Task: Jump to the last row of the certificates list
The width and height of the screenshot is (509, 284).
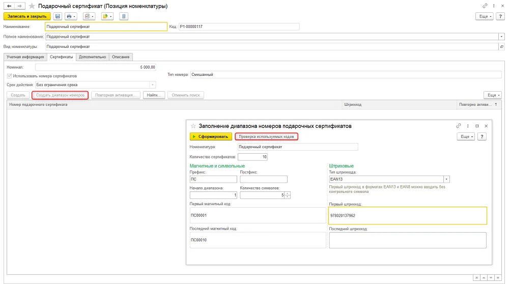Action: (498, 278)
